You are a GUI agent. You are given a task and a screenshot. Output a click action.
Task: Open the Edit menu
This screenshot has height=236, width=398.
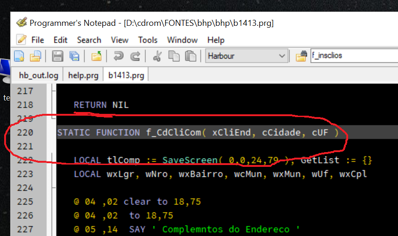60,40
